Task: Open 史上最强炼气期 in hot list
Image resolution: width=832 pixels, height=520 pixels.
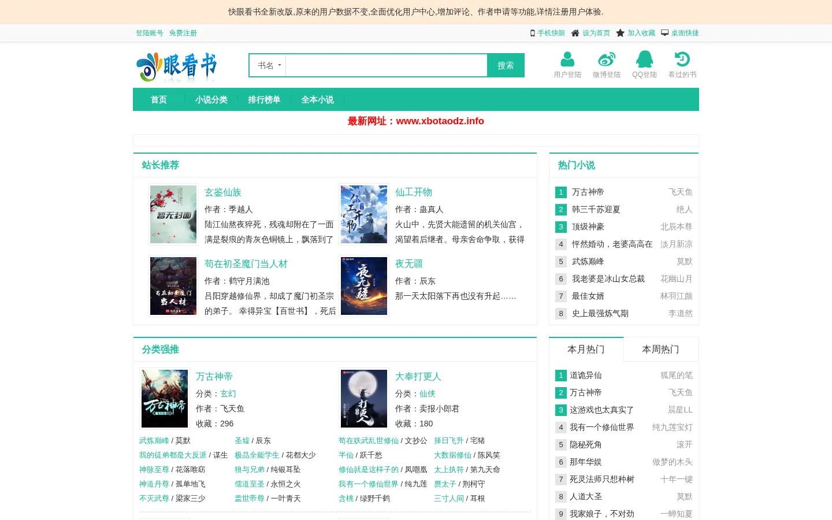Action: pos(600,313)
